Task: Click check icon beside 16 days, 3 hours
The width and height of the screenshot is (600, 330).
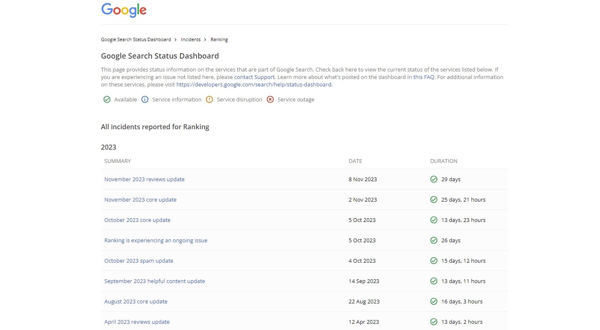Action: (434, 301)
